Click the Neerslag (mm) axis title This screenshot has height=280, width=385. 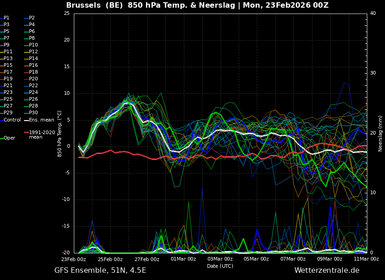click(x=380, y=134)
